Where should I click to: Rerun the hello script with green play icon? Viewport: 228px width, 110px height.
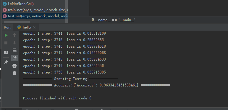click(6, 35)
